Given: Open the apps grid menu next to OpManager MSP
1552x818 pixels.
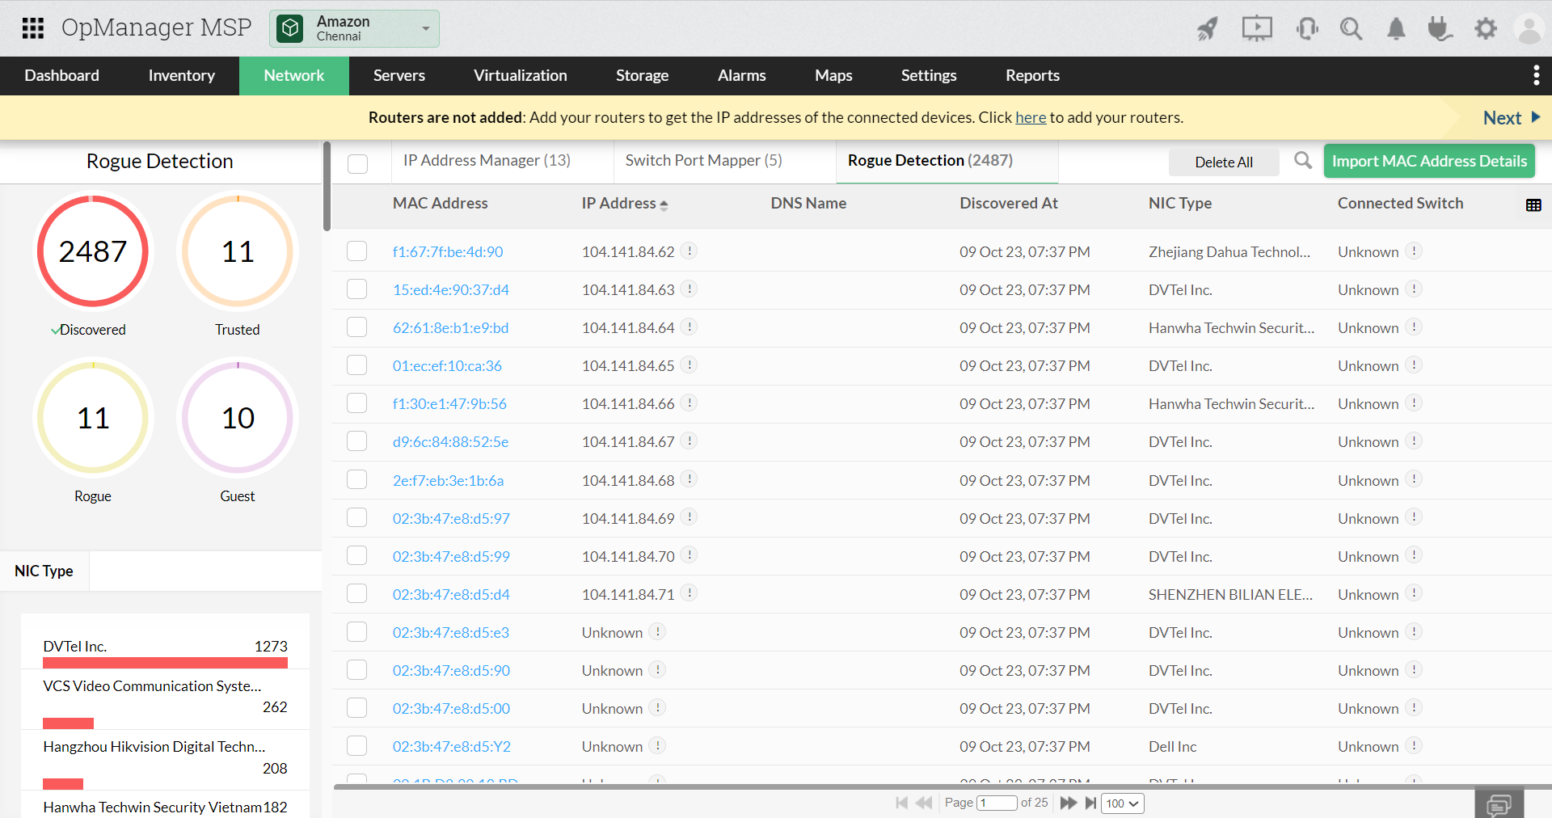Looking at the screenshot, I should [32, 27].
